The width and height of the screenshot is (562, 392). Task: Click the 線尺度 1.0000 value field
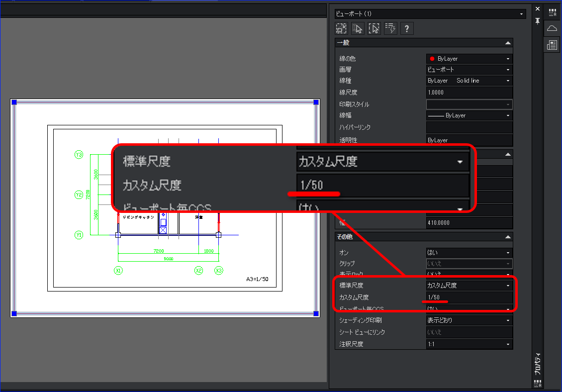tap(469, 92)
